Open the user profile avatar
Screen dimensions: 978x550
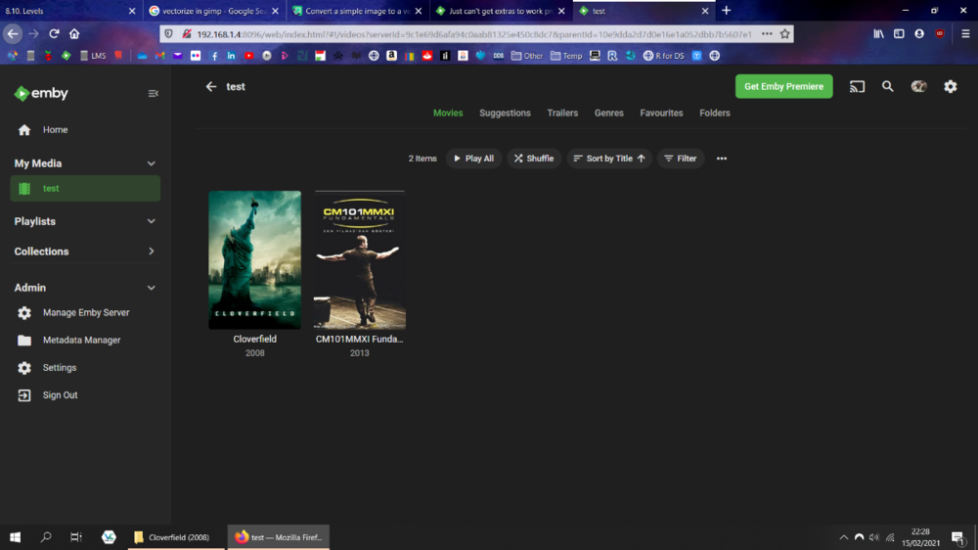click(918, 86)
